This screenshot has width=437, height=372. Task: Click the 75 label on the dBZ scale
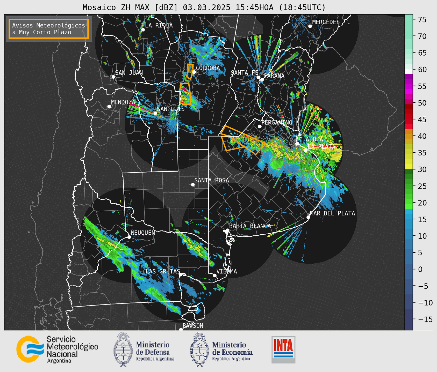[422, 20]
